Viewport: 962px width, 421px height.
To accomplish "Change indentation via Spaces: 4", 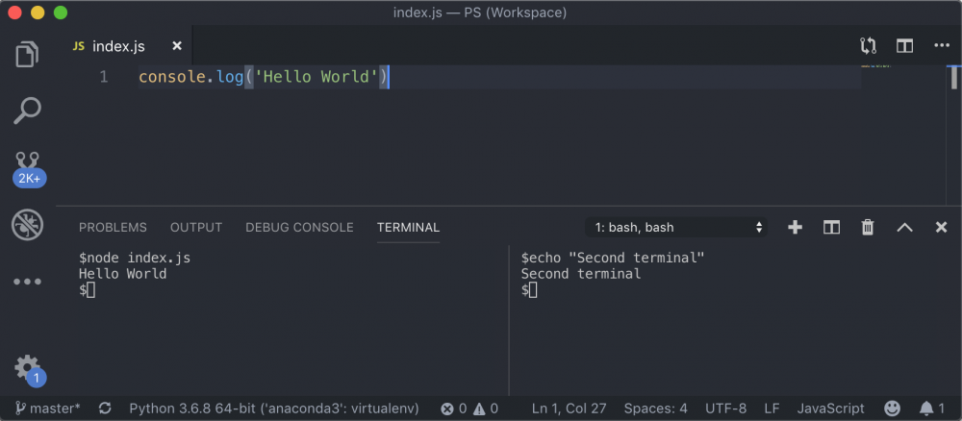I will point(655,409).
